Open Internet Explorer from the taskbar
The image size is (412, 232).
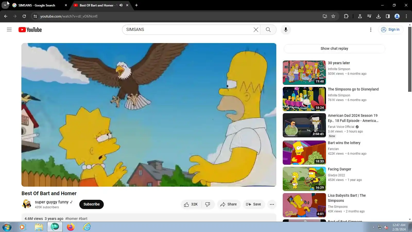tap(87, 227)
